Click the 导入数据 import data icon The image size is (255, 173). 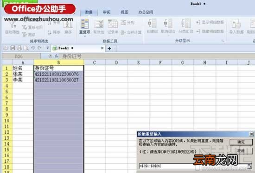236,24
